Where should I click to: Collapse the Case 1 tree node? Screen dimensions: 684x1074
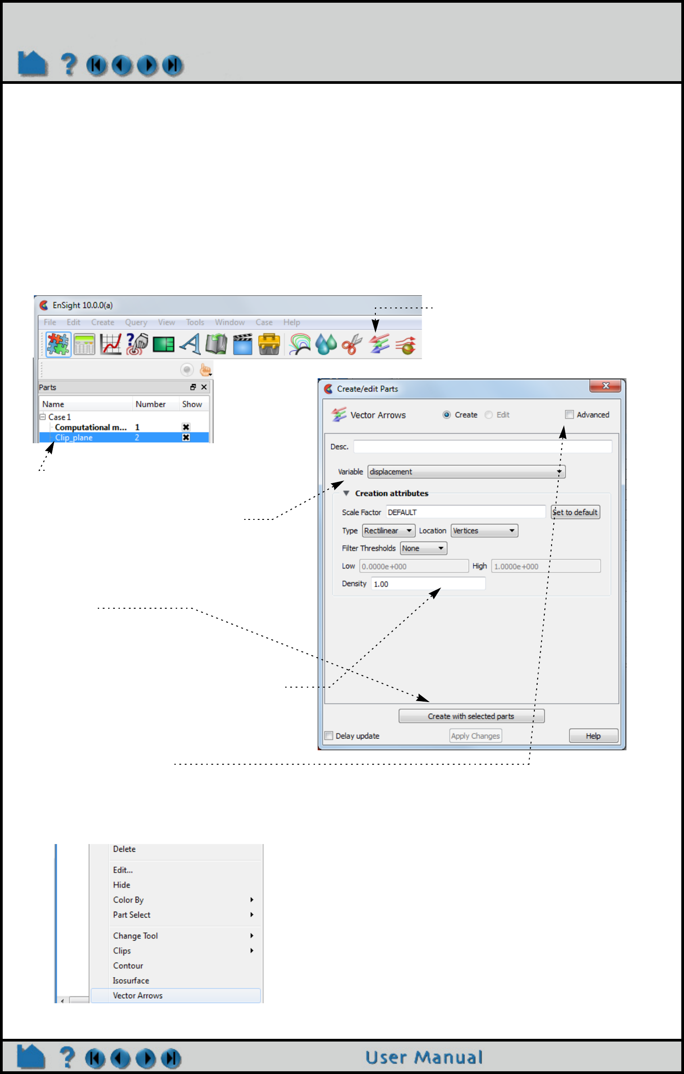pos(43,417)
